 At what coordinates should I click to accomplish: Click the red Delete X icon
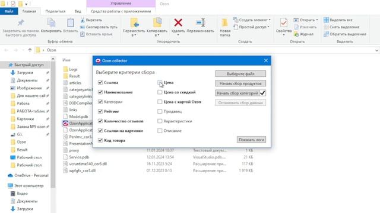[x=178, y=22]
